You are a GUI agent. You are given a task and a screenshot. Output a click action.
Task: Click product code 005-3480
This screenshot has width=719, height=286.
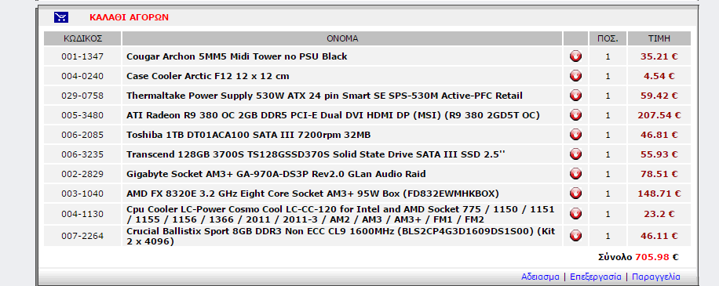pos(82,115)
